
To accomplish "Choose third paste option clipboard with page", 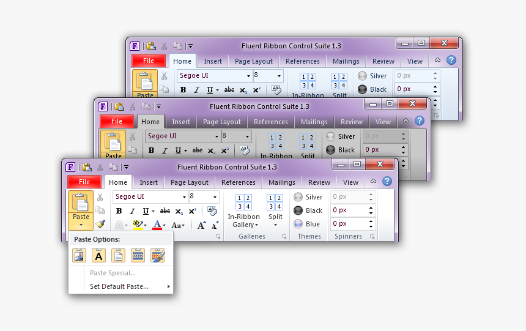I will [x=118, y=256].
